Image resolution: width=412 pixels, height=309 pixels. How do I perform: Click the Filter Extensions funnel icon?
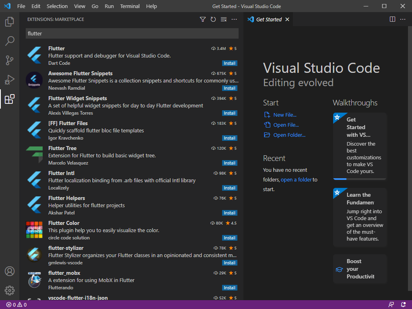(x=203, y=19)
